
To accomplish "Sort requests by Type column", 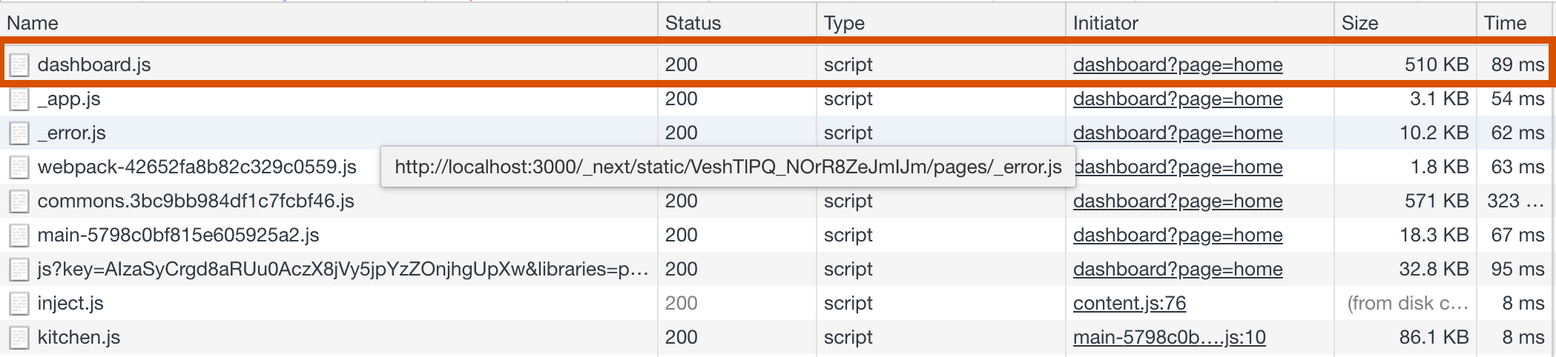I will tap(844, 23).
